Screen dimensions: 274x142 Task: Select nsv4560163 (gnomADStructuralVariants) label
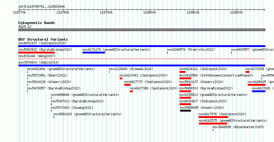tap(87, 114)
